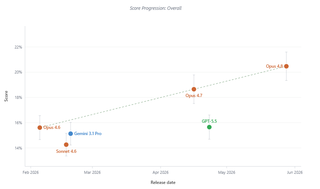320x189 pixels.
Task: Select the 'Opus 4.7' label text
Action: (x=194, y=96)
